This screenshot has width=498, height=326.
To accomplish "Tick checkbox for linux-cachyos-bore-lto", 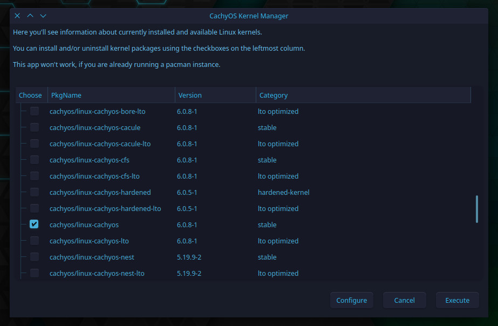I will point(35,111).
